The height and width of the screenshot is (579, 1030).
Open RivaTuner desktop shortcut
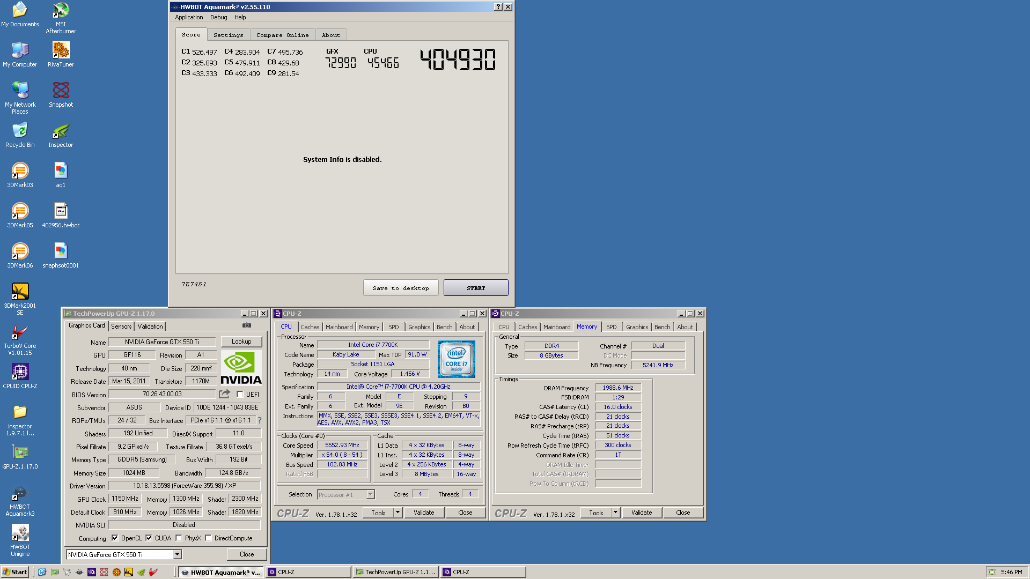(x=61, y=54)
